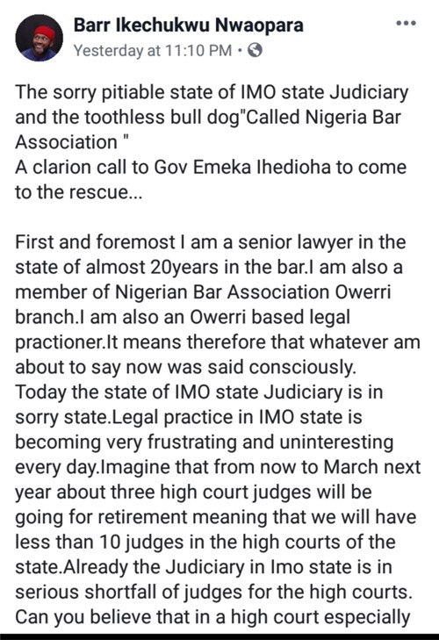Click the words Nigerian Bar Association Owerri
The image size is (439, 640).
tap(253, 292)
